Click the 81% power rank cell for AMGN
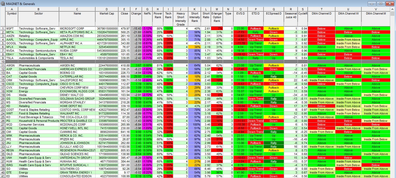This screenshot has height=178, width=396. 158,65
